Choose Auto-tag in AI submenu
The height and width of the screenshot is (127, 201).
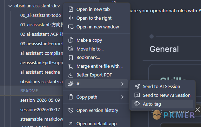coord(162,104)
